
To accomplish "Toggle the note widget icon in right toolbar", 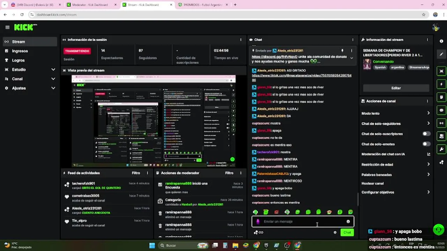I will point(441,97).
